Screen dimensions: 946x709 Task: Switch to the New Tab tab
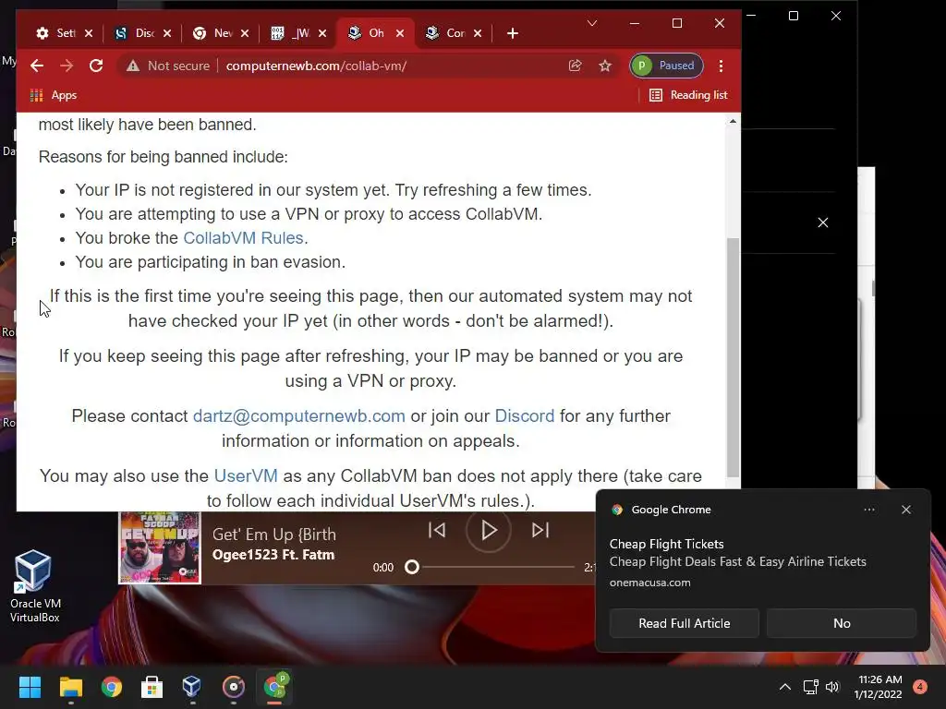tap(213, 33)
